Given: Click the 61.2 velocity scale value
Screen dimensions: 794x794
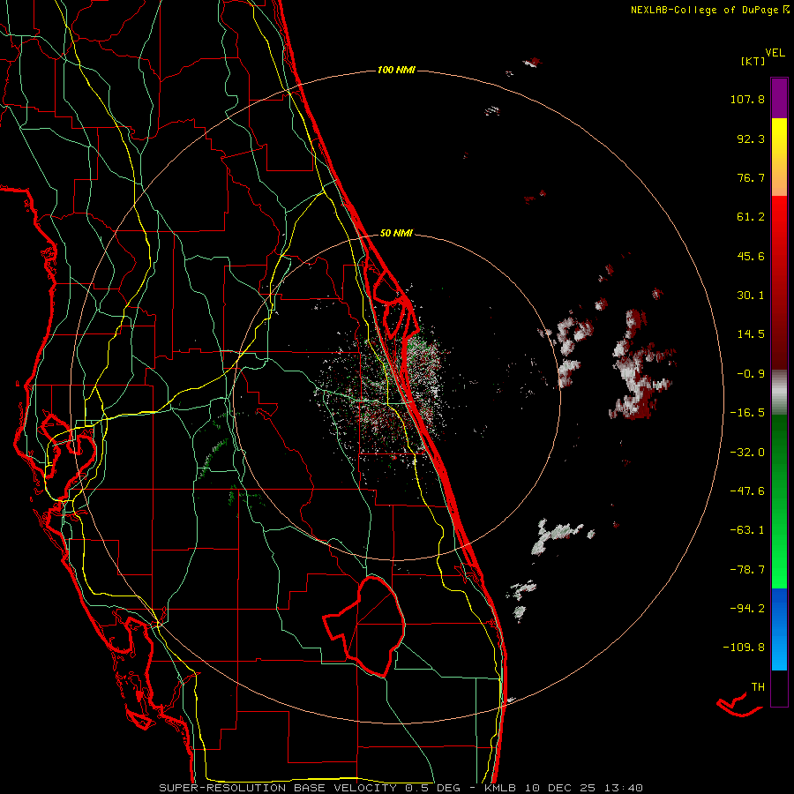Looking at the screenshot, I should (751, 217).
